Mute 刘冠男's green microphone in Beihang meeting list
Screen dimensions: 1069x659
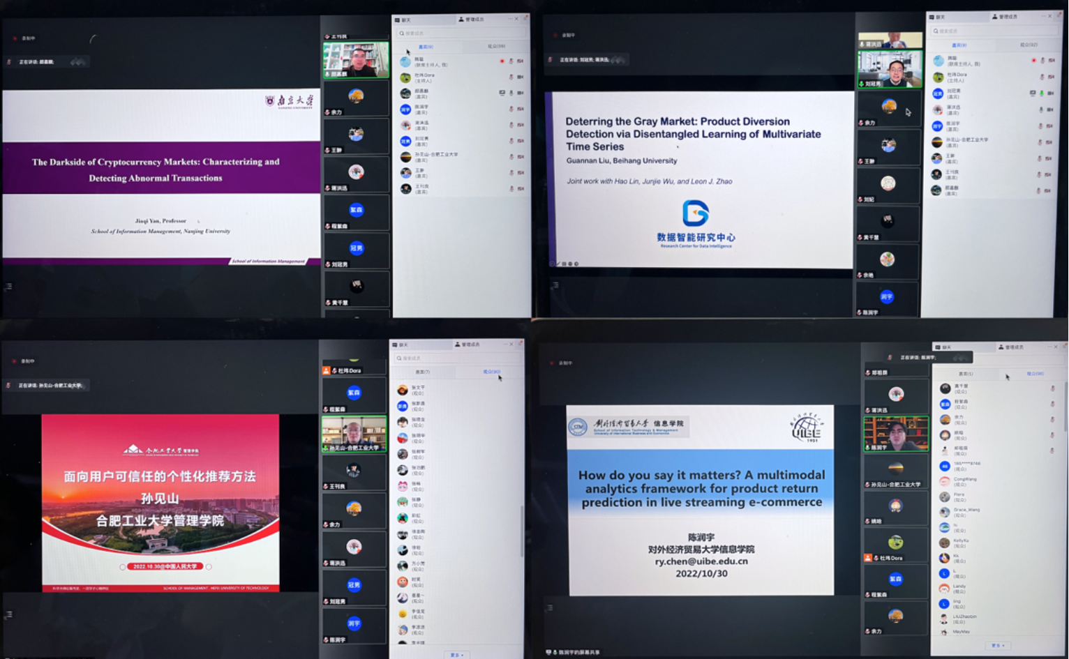[1042, 93]
